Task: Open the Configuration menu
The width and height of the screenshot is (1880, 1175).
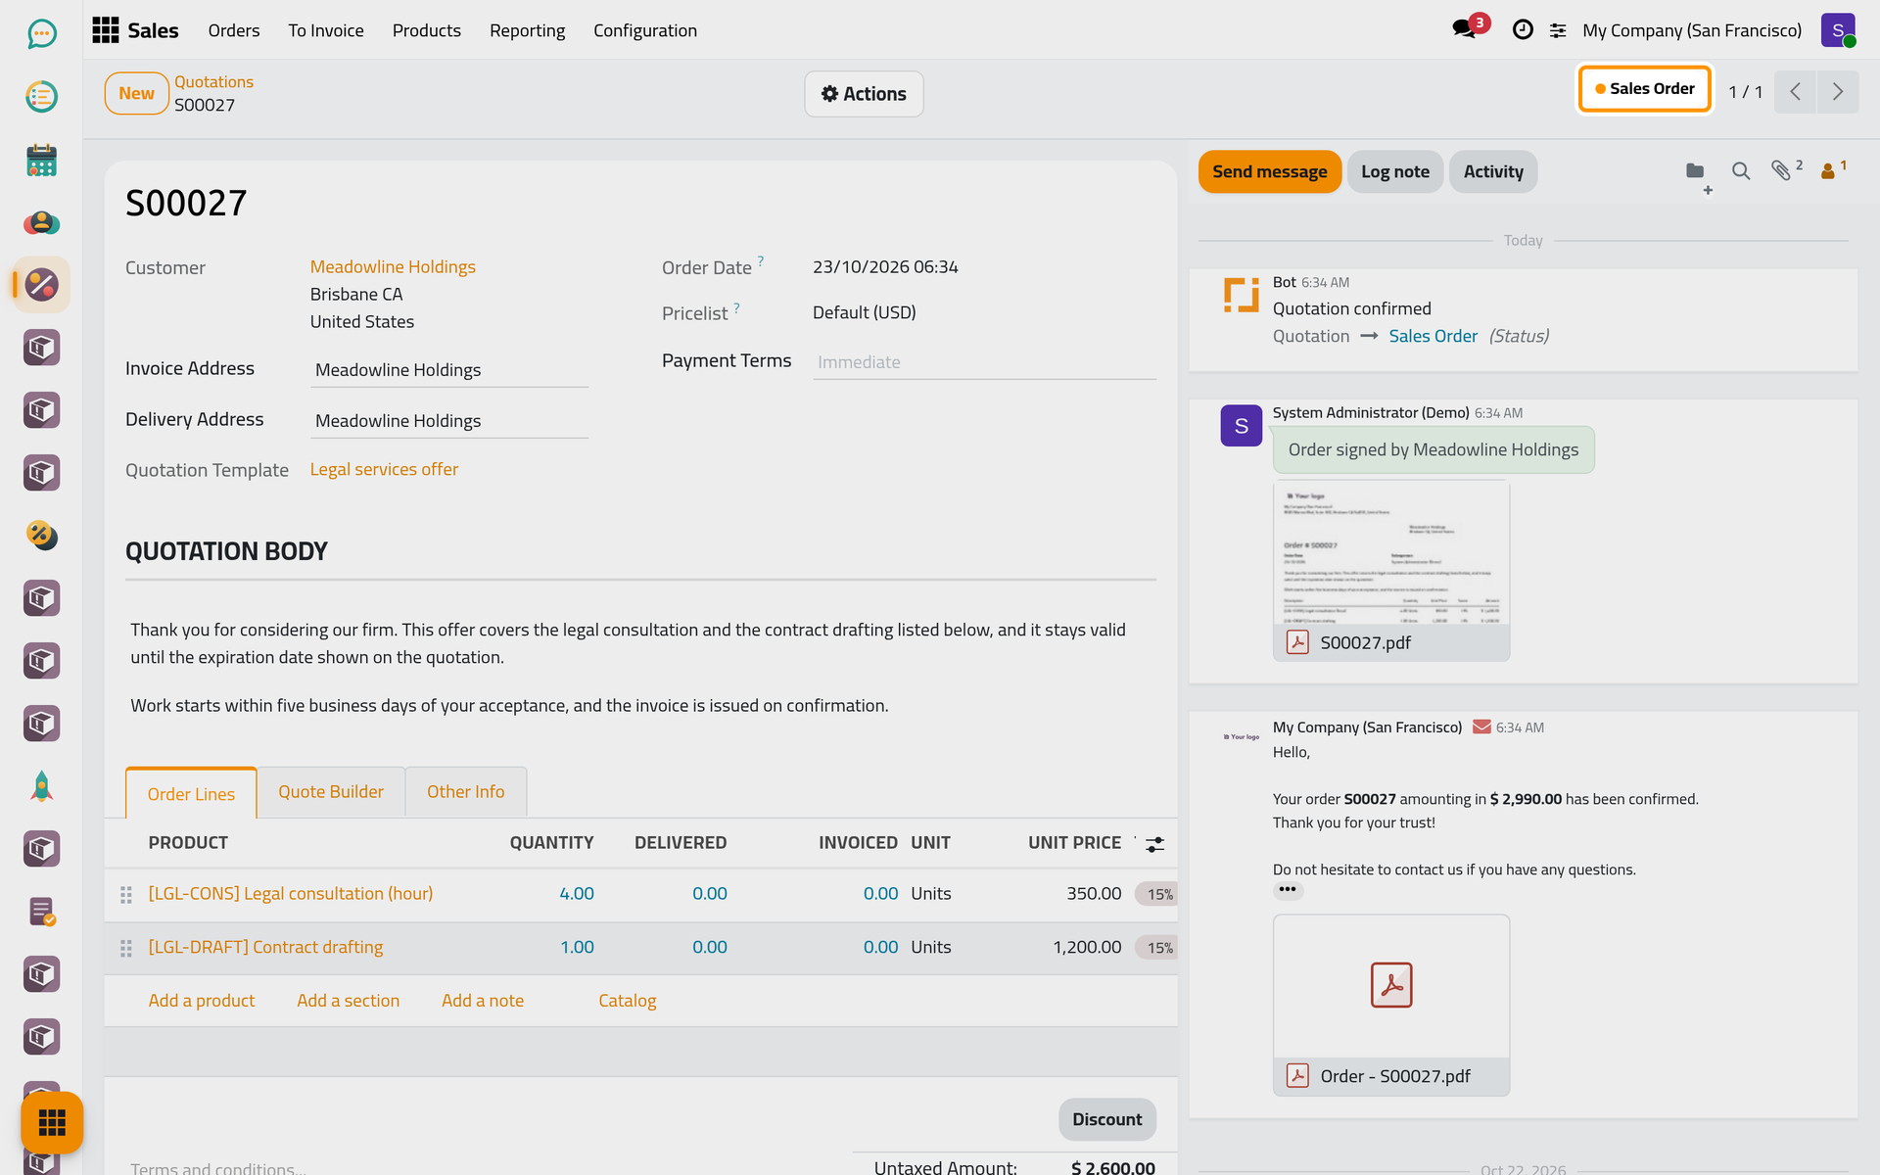Action: coord(645,30)
